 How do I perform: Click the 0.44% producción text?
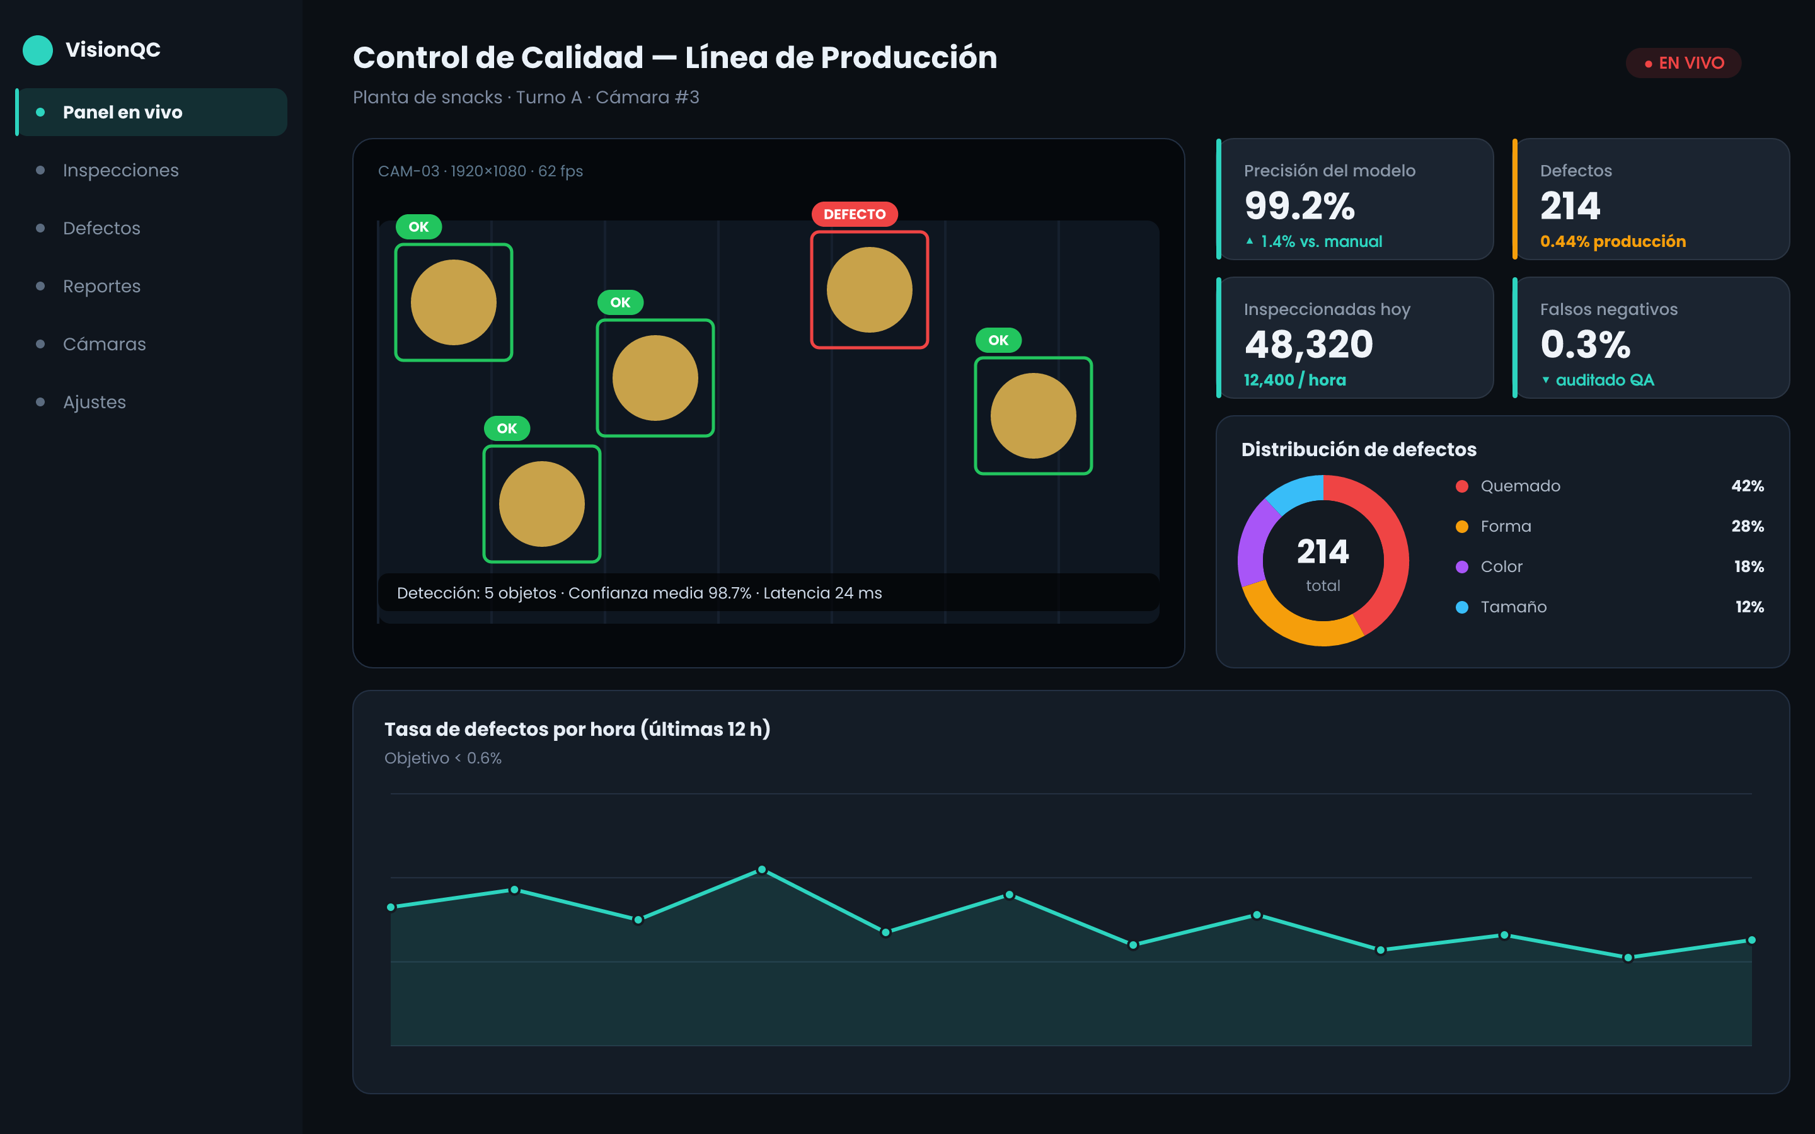point(1613,241)
